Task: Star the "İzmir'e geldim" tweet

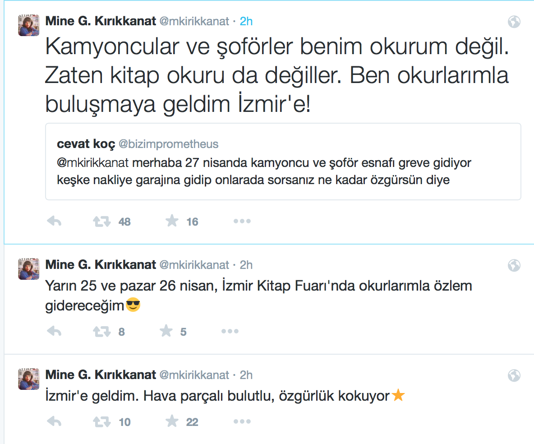Action: click(172, 421)
